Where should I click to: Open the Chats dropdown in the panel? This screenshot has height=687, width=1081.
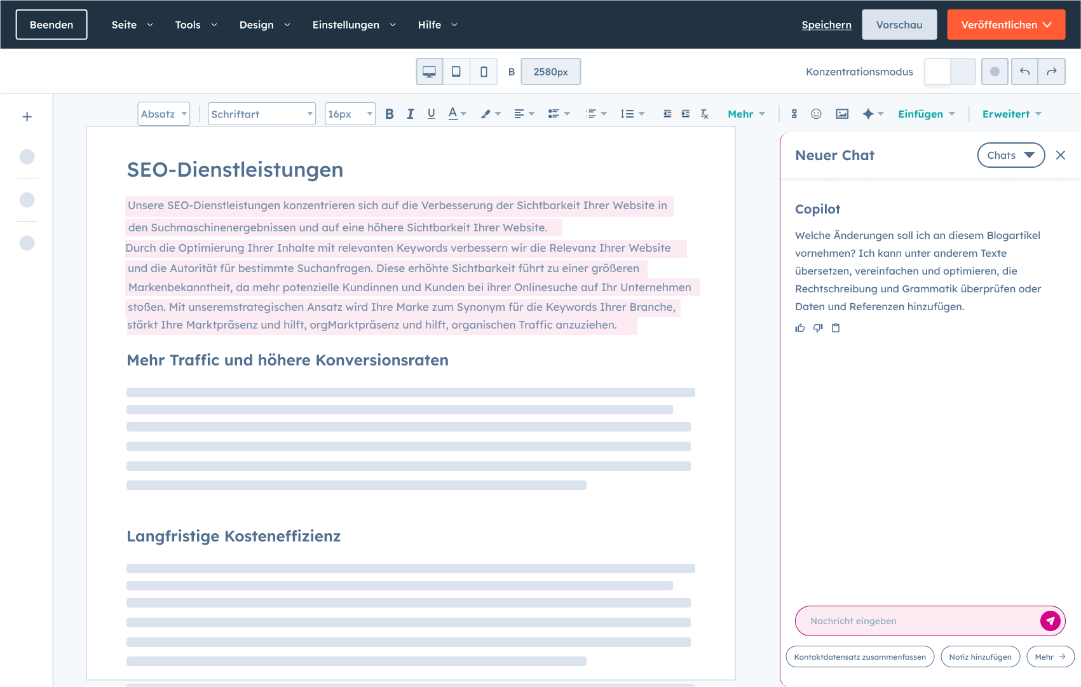point(1010,155)
